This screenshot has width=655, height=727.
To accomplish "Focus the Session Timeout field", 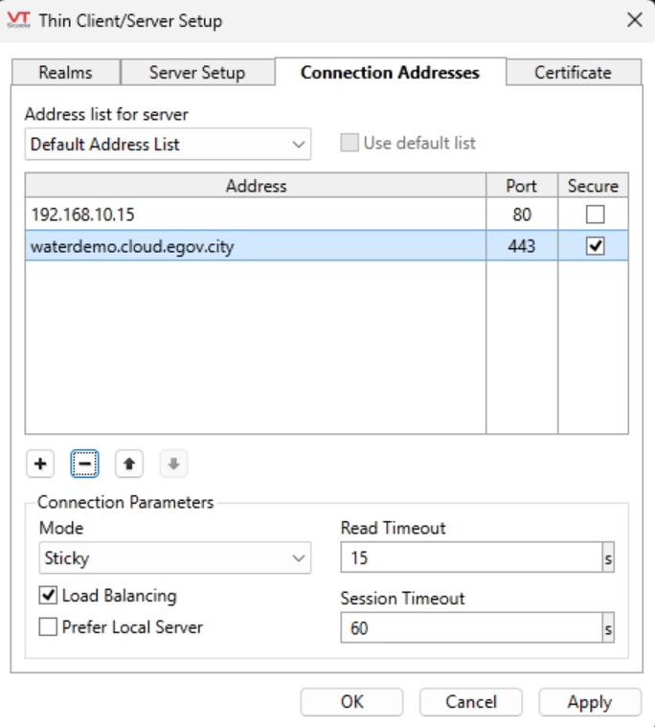I will (x=469, y=628).
